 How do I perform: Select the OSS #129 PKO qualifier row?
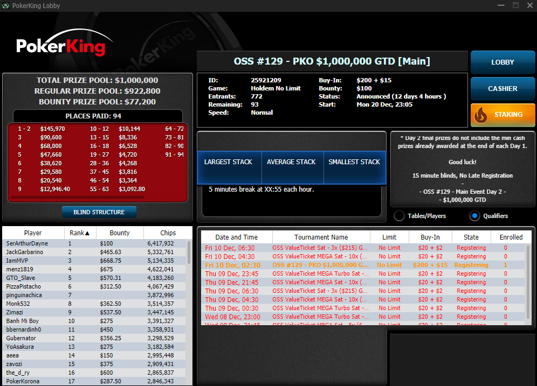point(320,265)
